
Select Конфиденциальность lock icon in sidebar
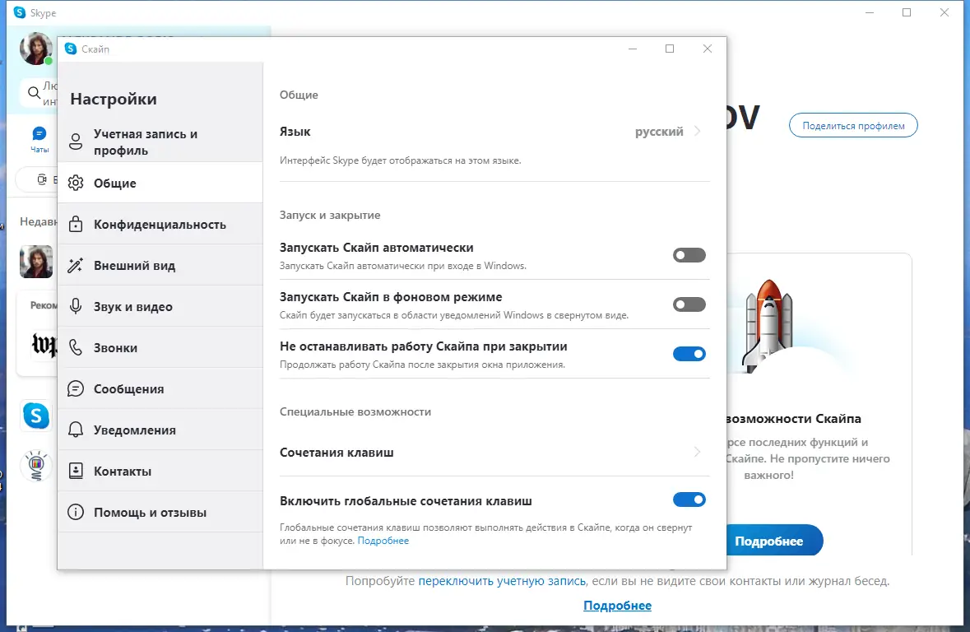[76, 224]
